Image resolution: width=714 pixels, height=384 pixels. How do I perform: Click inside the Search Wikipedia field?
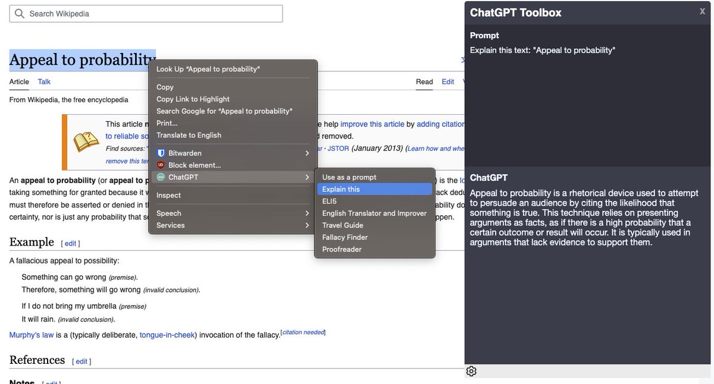pos(146,14)
